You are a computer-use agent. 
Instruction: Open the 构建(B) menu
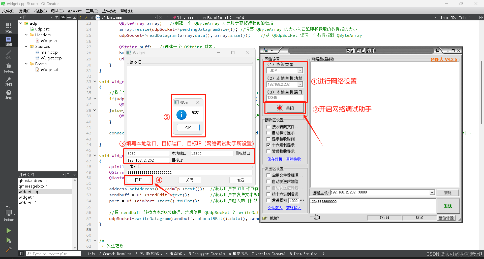41,11
